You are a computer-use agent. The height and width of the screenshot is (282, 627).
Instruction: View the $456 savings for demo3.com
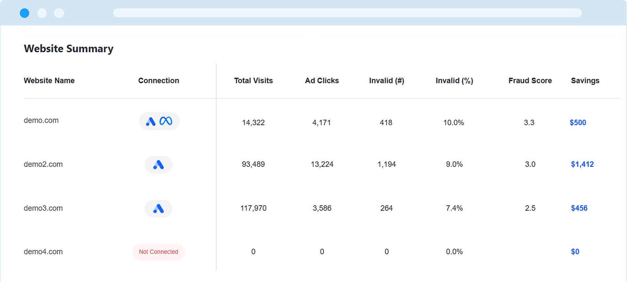[579, 208]
